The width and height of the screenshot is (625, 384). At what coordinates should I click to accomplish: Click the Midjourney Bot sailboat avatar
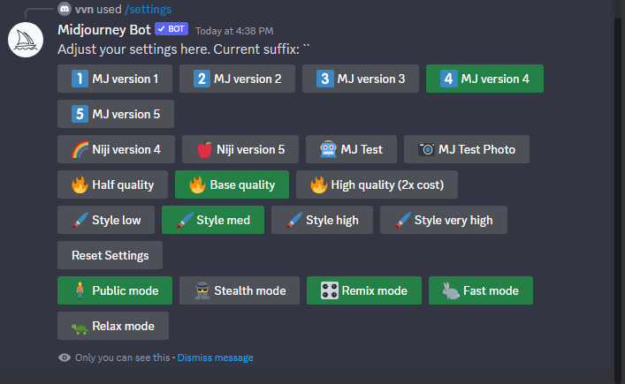pyautogui.click(x=26, y=40)
